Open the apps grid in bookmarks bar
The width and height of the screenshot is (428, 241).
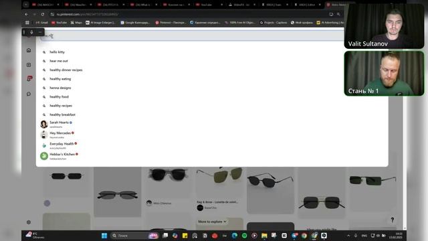tap(27, 22)
